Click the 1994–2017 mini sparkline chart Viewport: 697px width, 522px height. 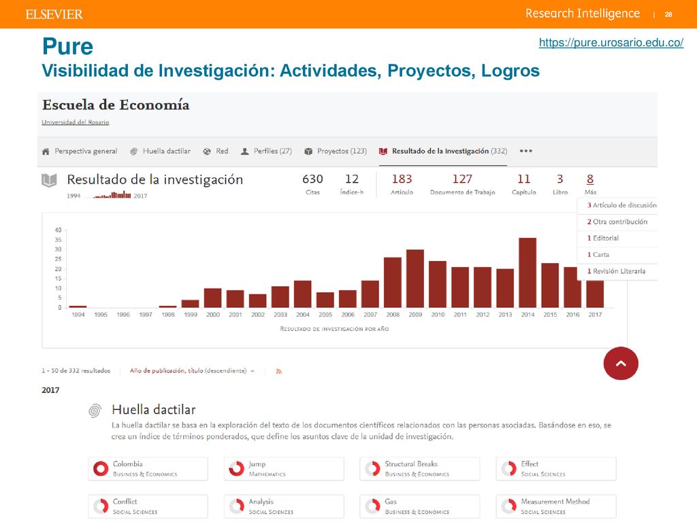[112, 195]
